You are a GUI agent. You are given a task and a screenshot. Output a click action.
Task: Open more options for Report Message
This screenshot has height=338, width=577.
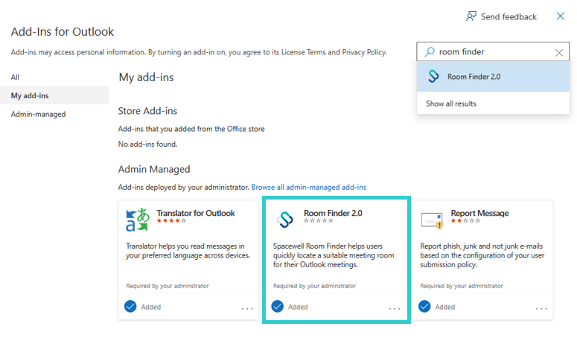541,308
